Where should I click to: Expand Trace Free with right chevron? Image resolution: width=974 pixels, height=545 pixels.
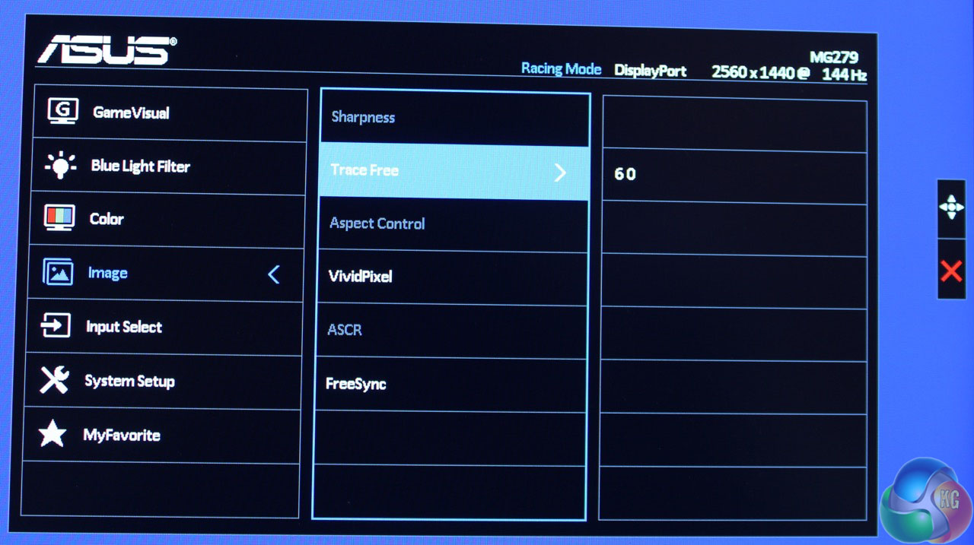click(x=560, y=173)
